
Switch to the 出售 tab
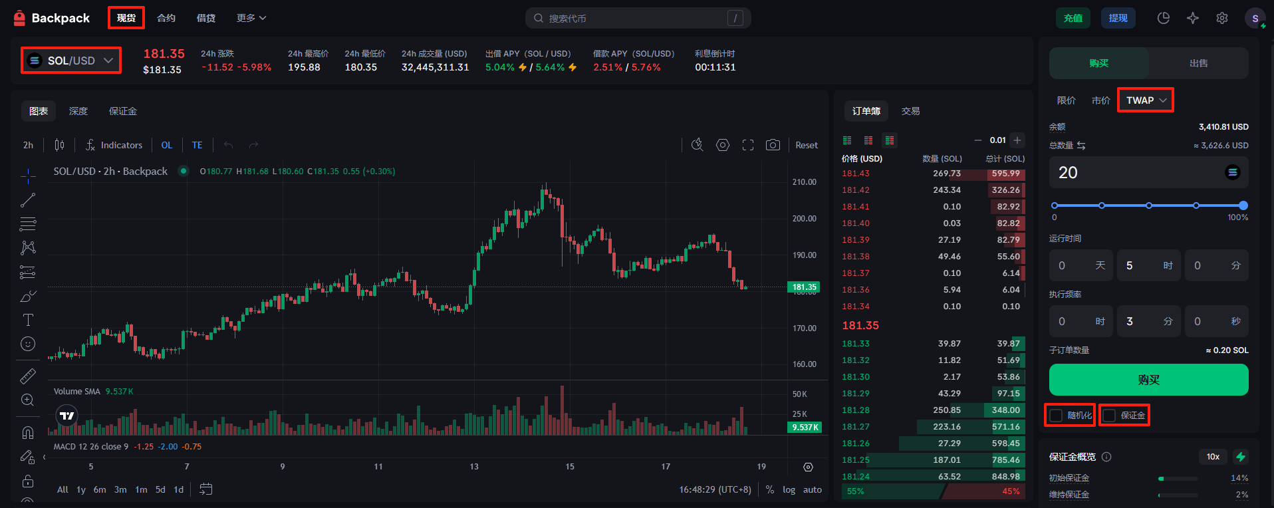tap(1198, 63)
